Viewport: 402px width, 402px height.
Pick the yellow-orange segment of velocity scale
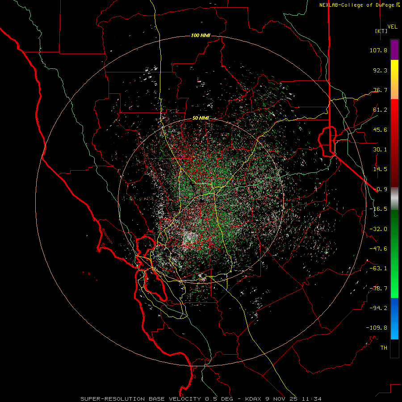click(394, 80)
